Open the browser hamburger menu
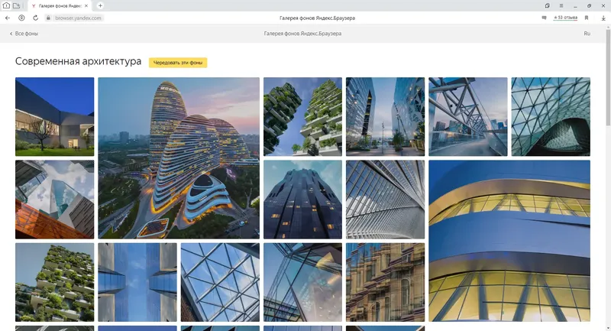 561,5
